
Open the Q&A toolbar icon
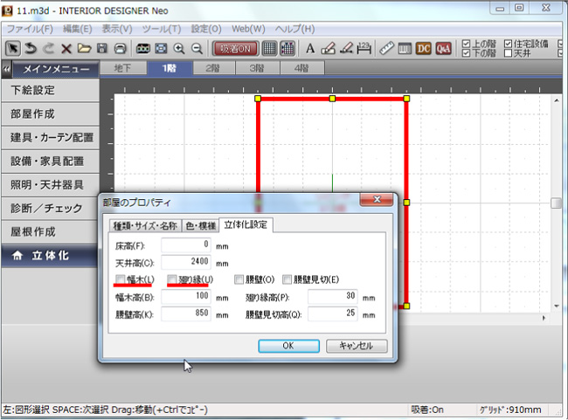click(x=443, y=48)
